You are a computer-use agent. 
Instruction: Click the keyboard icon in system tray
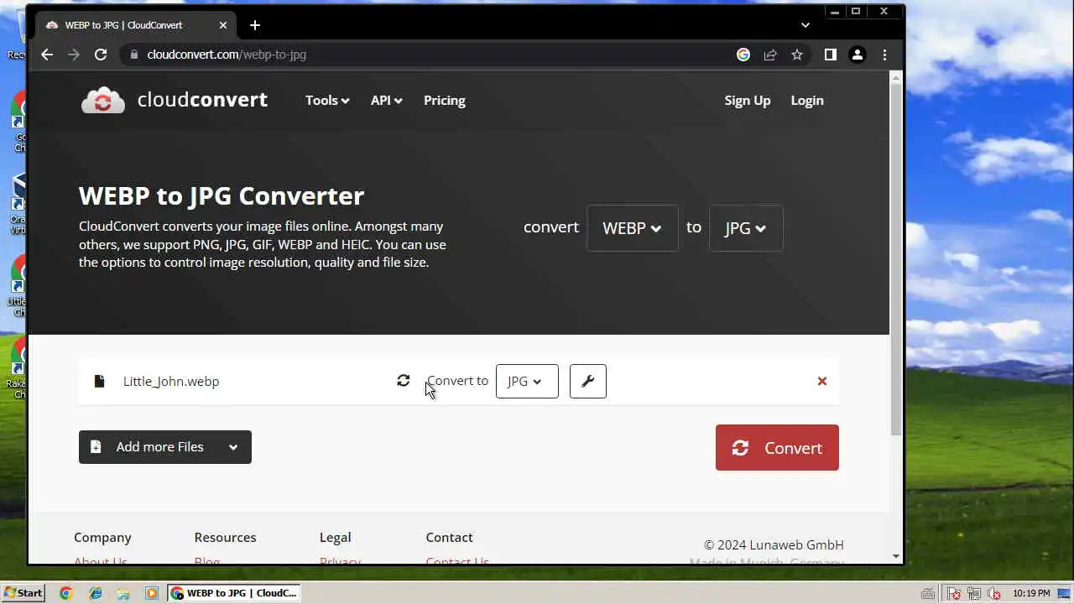point(927,593)
